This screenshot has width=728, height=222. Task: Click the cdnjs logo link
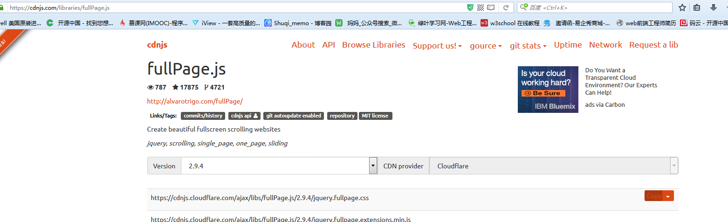pyautogui.click(x=157, y=45)
